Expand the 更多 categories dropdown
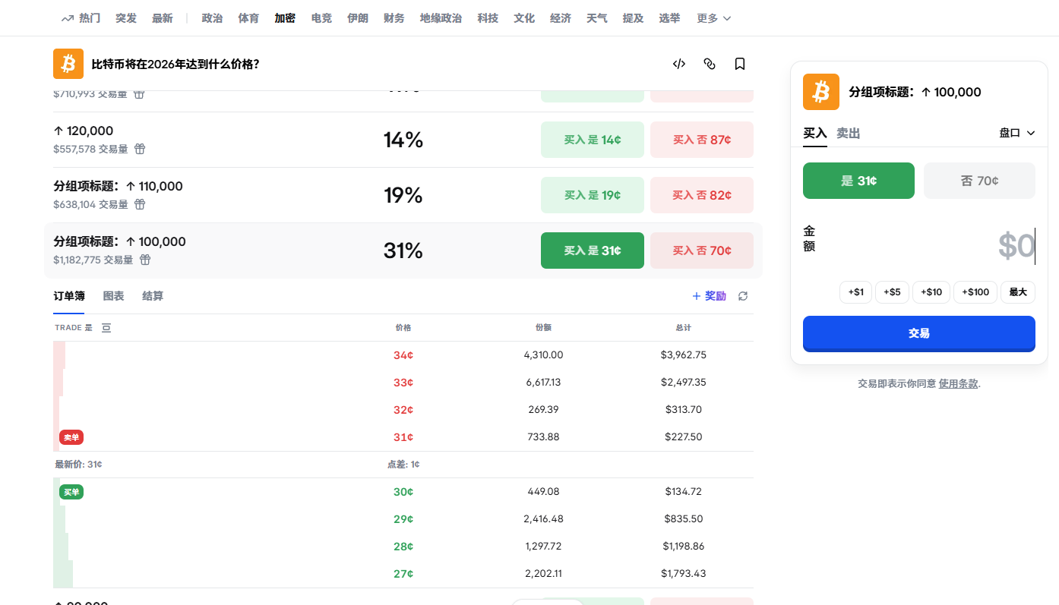 tap(714, 18)
